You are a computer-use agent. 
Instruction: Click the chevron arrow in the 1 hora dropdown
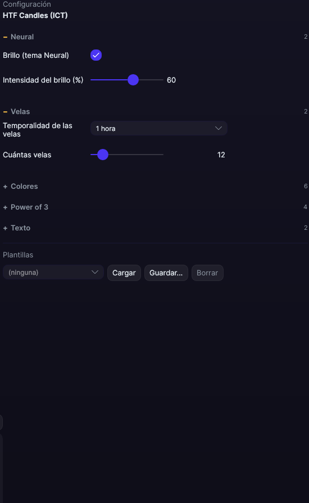pyautogui.click(x=219, y=128)
